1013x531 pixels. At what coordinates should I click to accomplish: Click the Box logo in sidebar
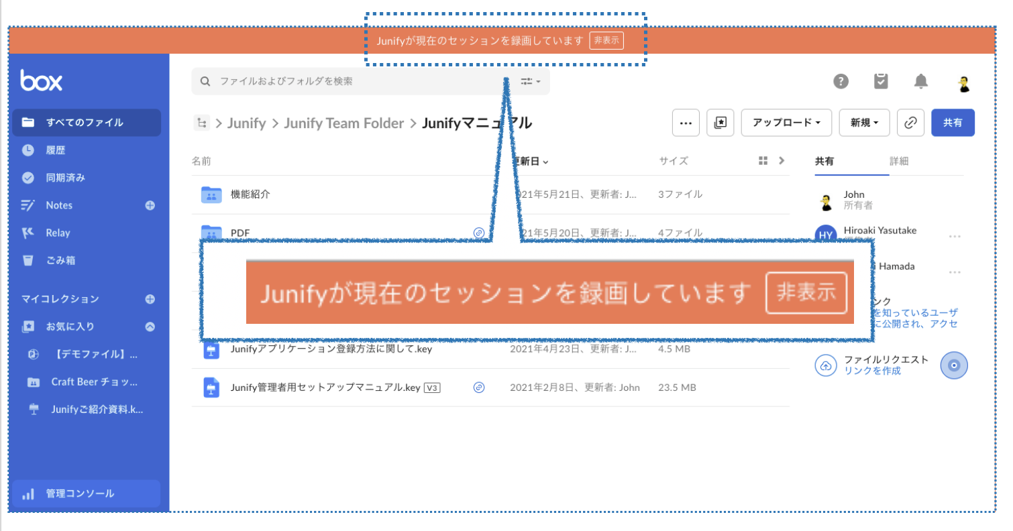[x=41, y=81]
